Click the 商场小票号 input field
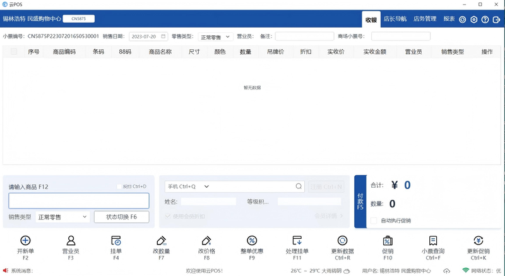This screenshot has width=505, height=276. [401, 37]
